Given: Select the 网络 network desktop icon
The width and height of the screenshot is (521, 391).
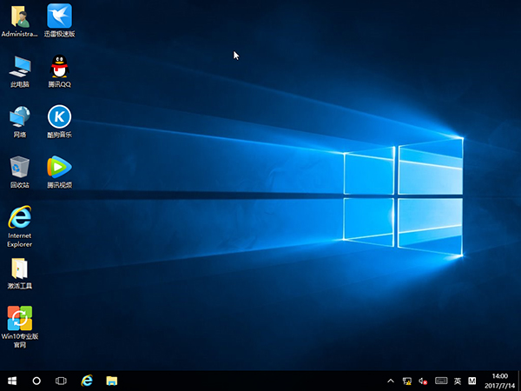Looking at the screenshot, I should pyautogui.click(x=19, y=117).
